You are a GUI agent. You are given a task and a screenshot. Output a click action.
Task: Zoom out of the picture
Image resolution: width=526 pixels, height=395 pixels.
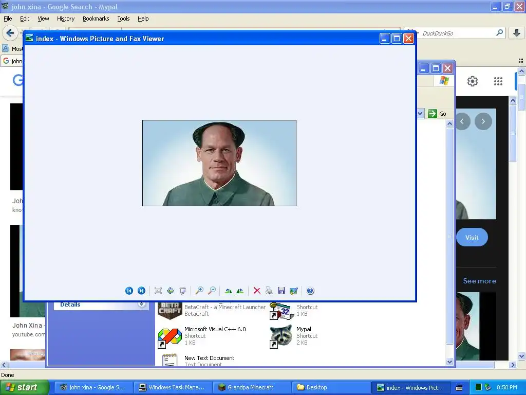pos(212,291)
